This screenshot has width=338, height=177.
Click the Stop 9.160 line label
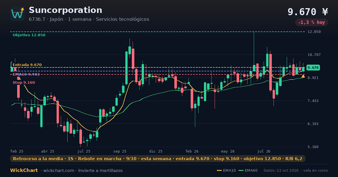[24, 83]
